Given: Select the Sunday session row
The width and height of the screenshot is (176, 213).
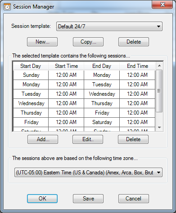Looking at the screenshot, I should point(84,75).
